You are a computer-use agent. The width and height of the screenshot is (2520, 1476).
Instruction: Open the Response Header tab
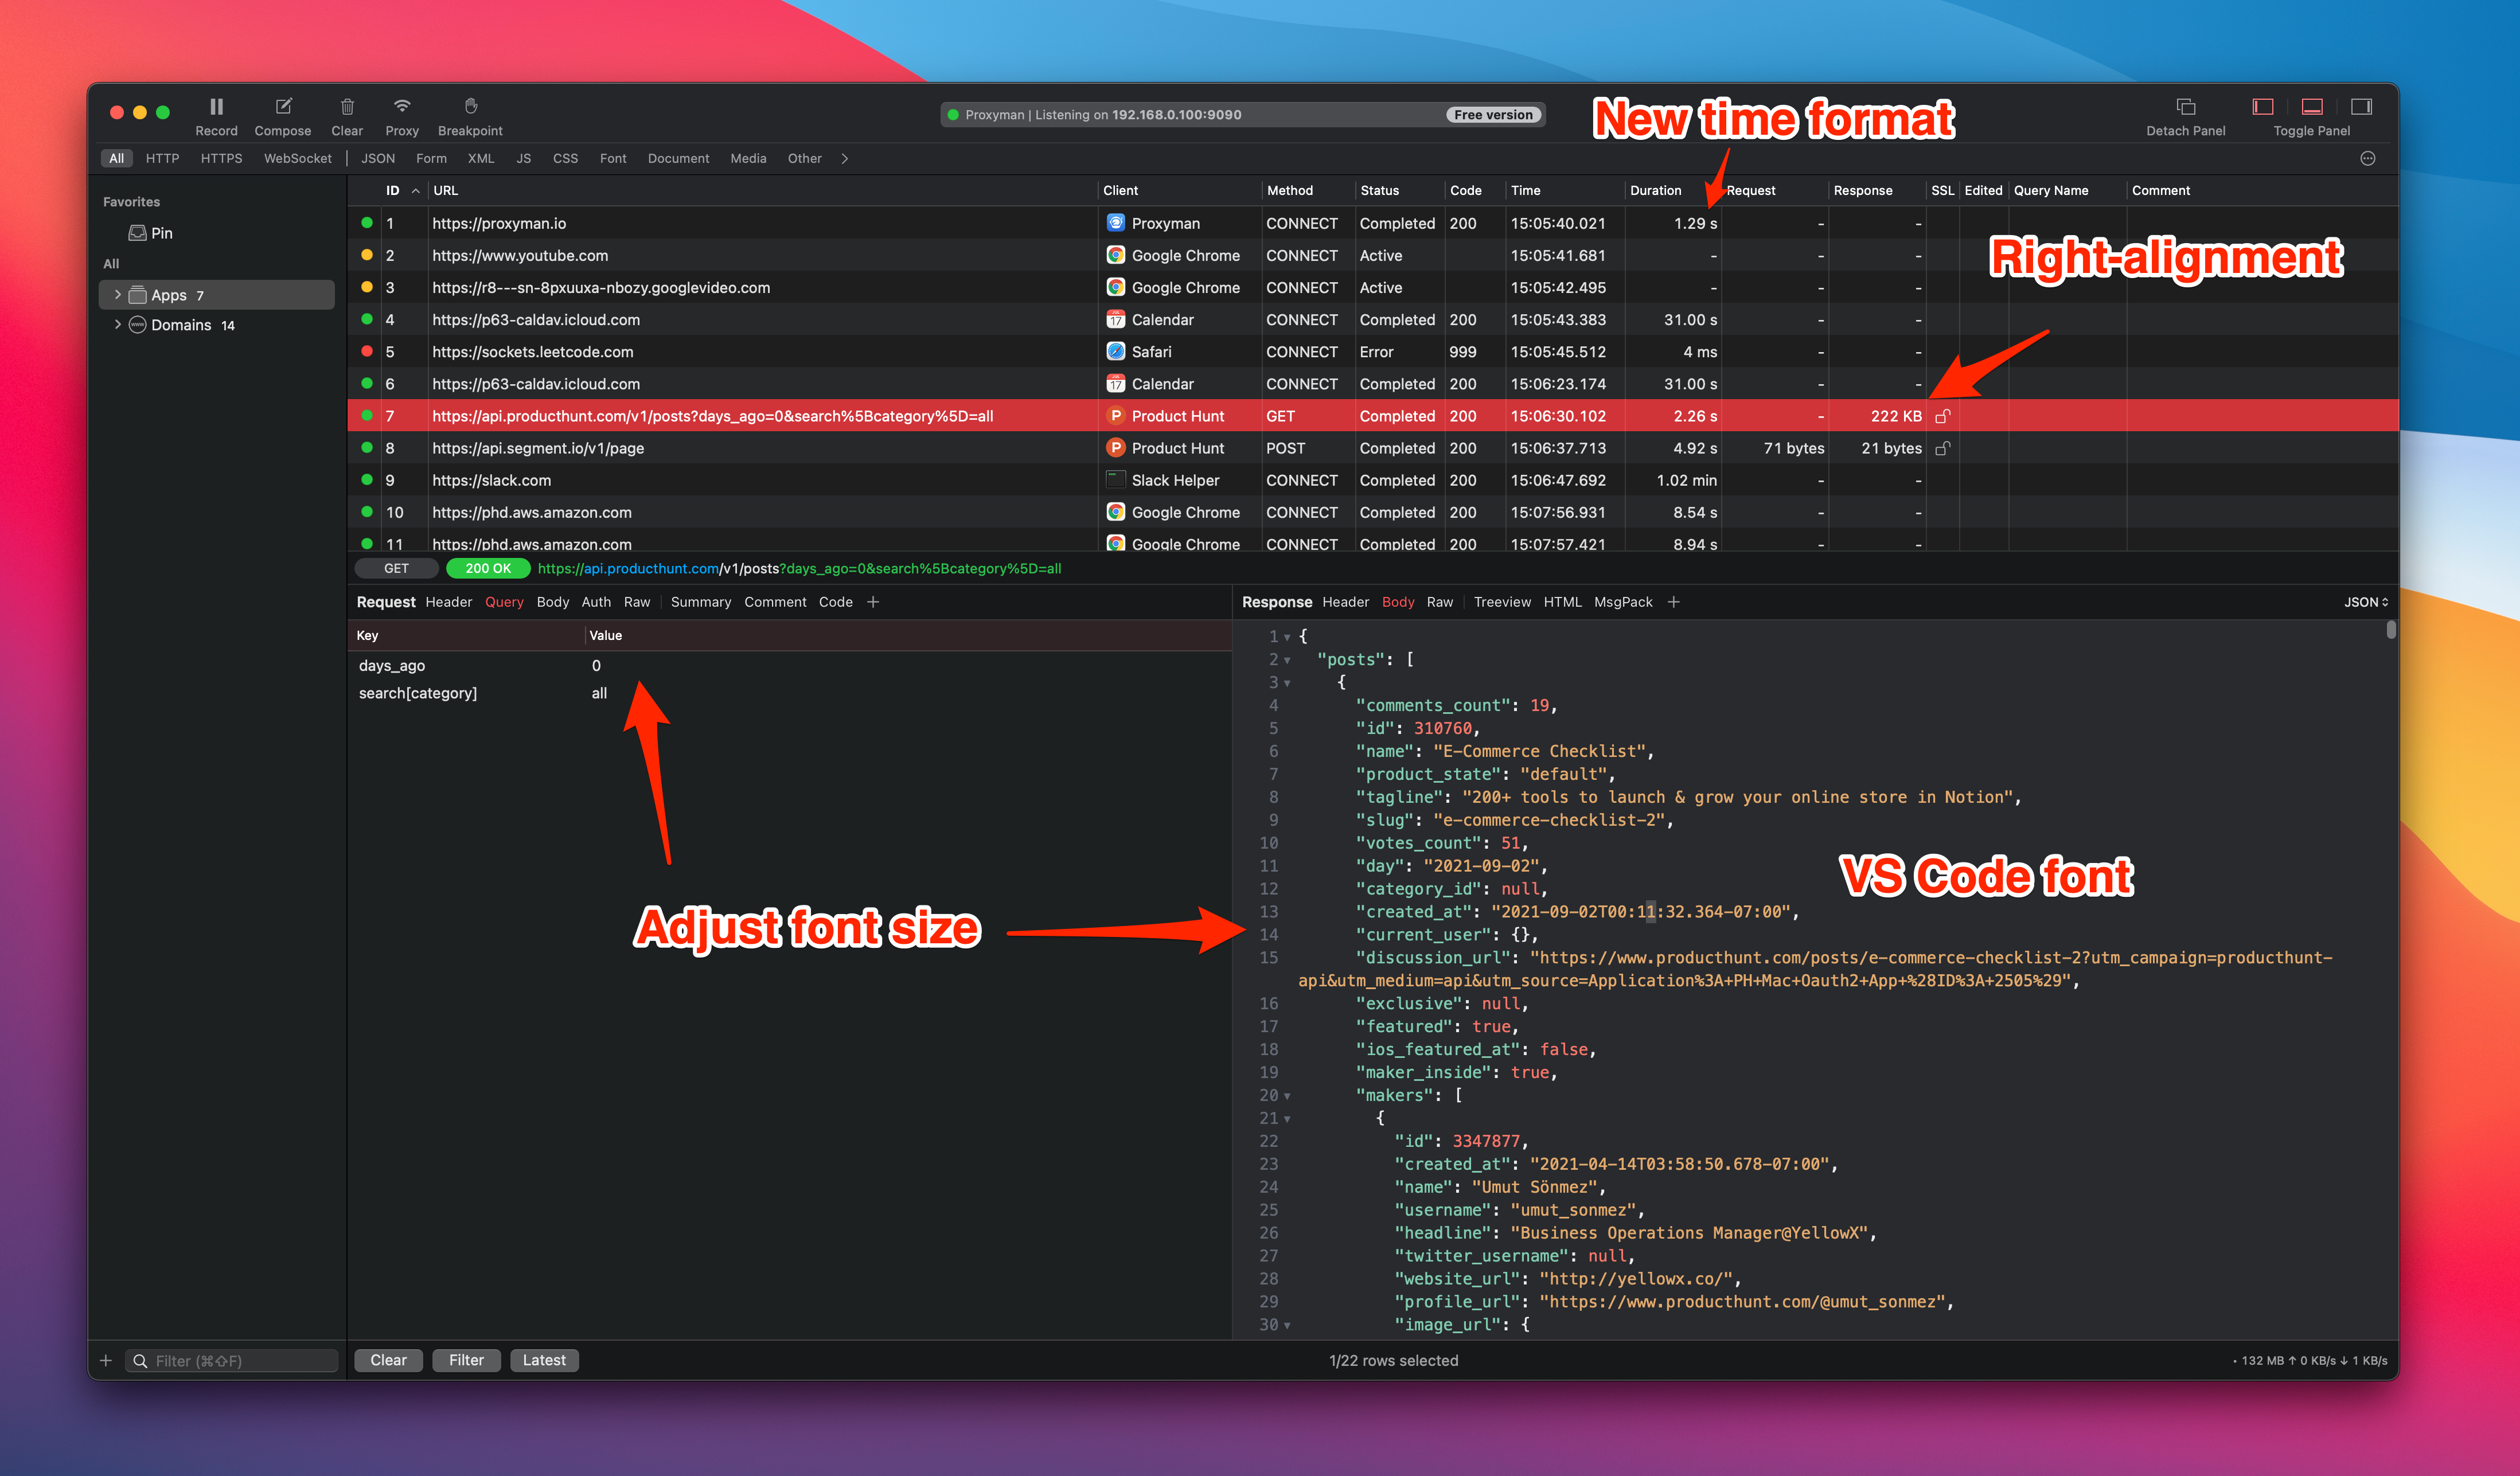(1345, 602)
